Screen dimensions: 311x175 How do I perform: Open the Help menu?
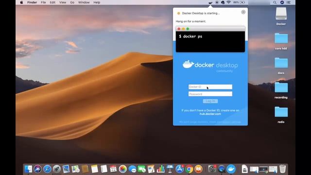(x=97, y=2)
